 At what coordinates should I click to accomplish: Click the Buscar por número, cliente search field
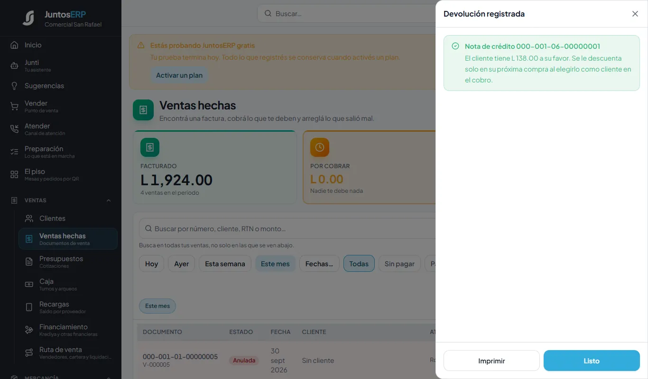point(287,229)
